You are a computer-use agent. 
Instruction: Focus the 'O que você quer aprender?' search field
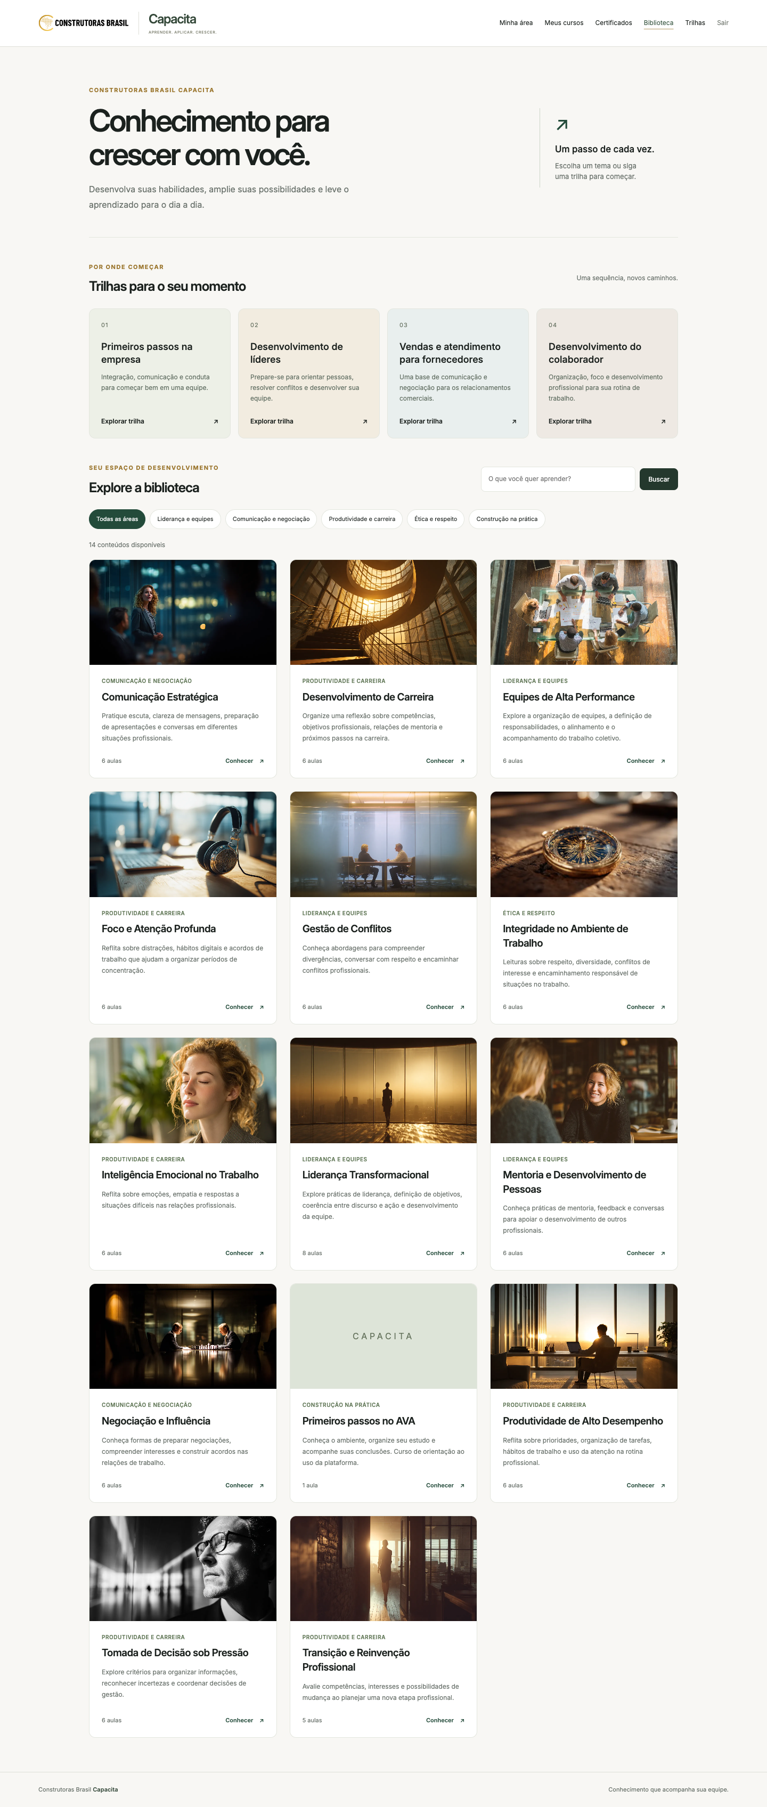pyautogui.click(x=558, y=479)
